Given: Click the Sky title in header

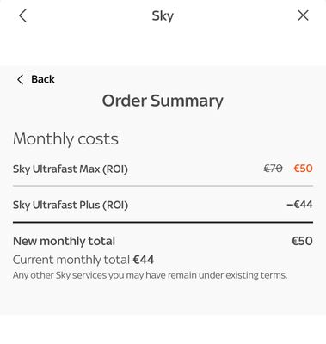Looking at the screenshot, I should point(163,15).
